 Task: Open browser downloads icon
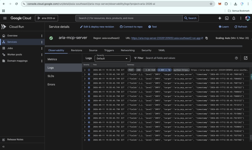pos(235,4)
